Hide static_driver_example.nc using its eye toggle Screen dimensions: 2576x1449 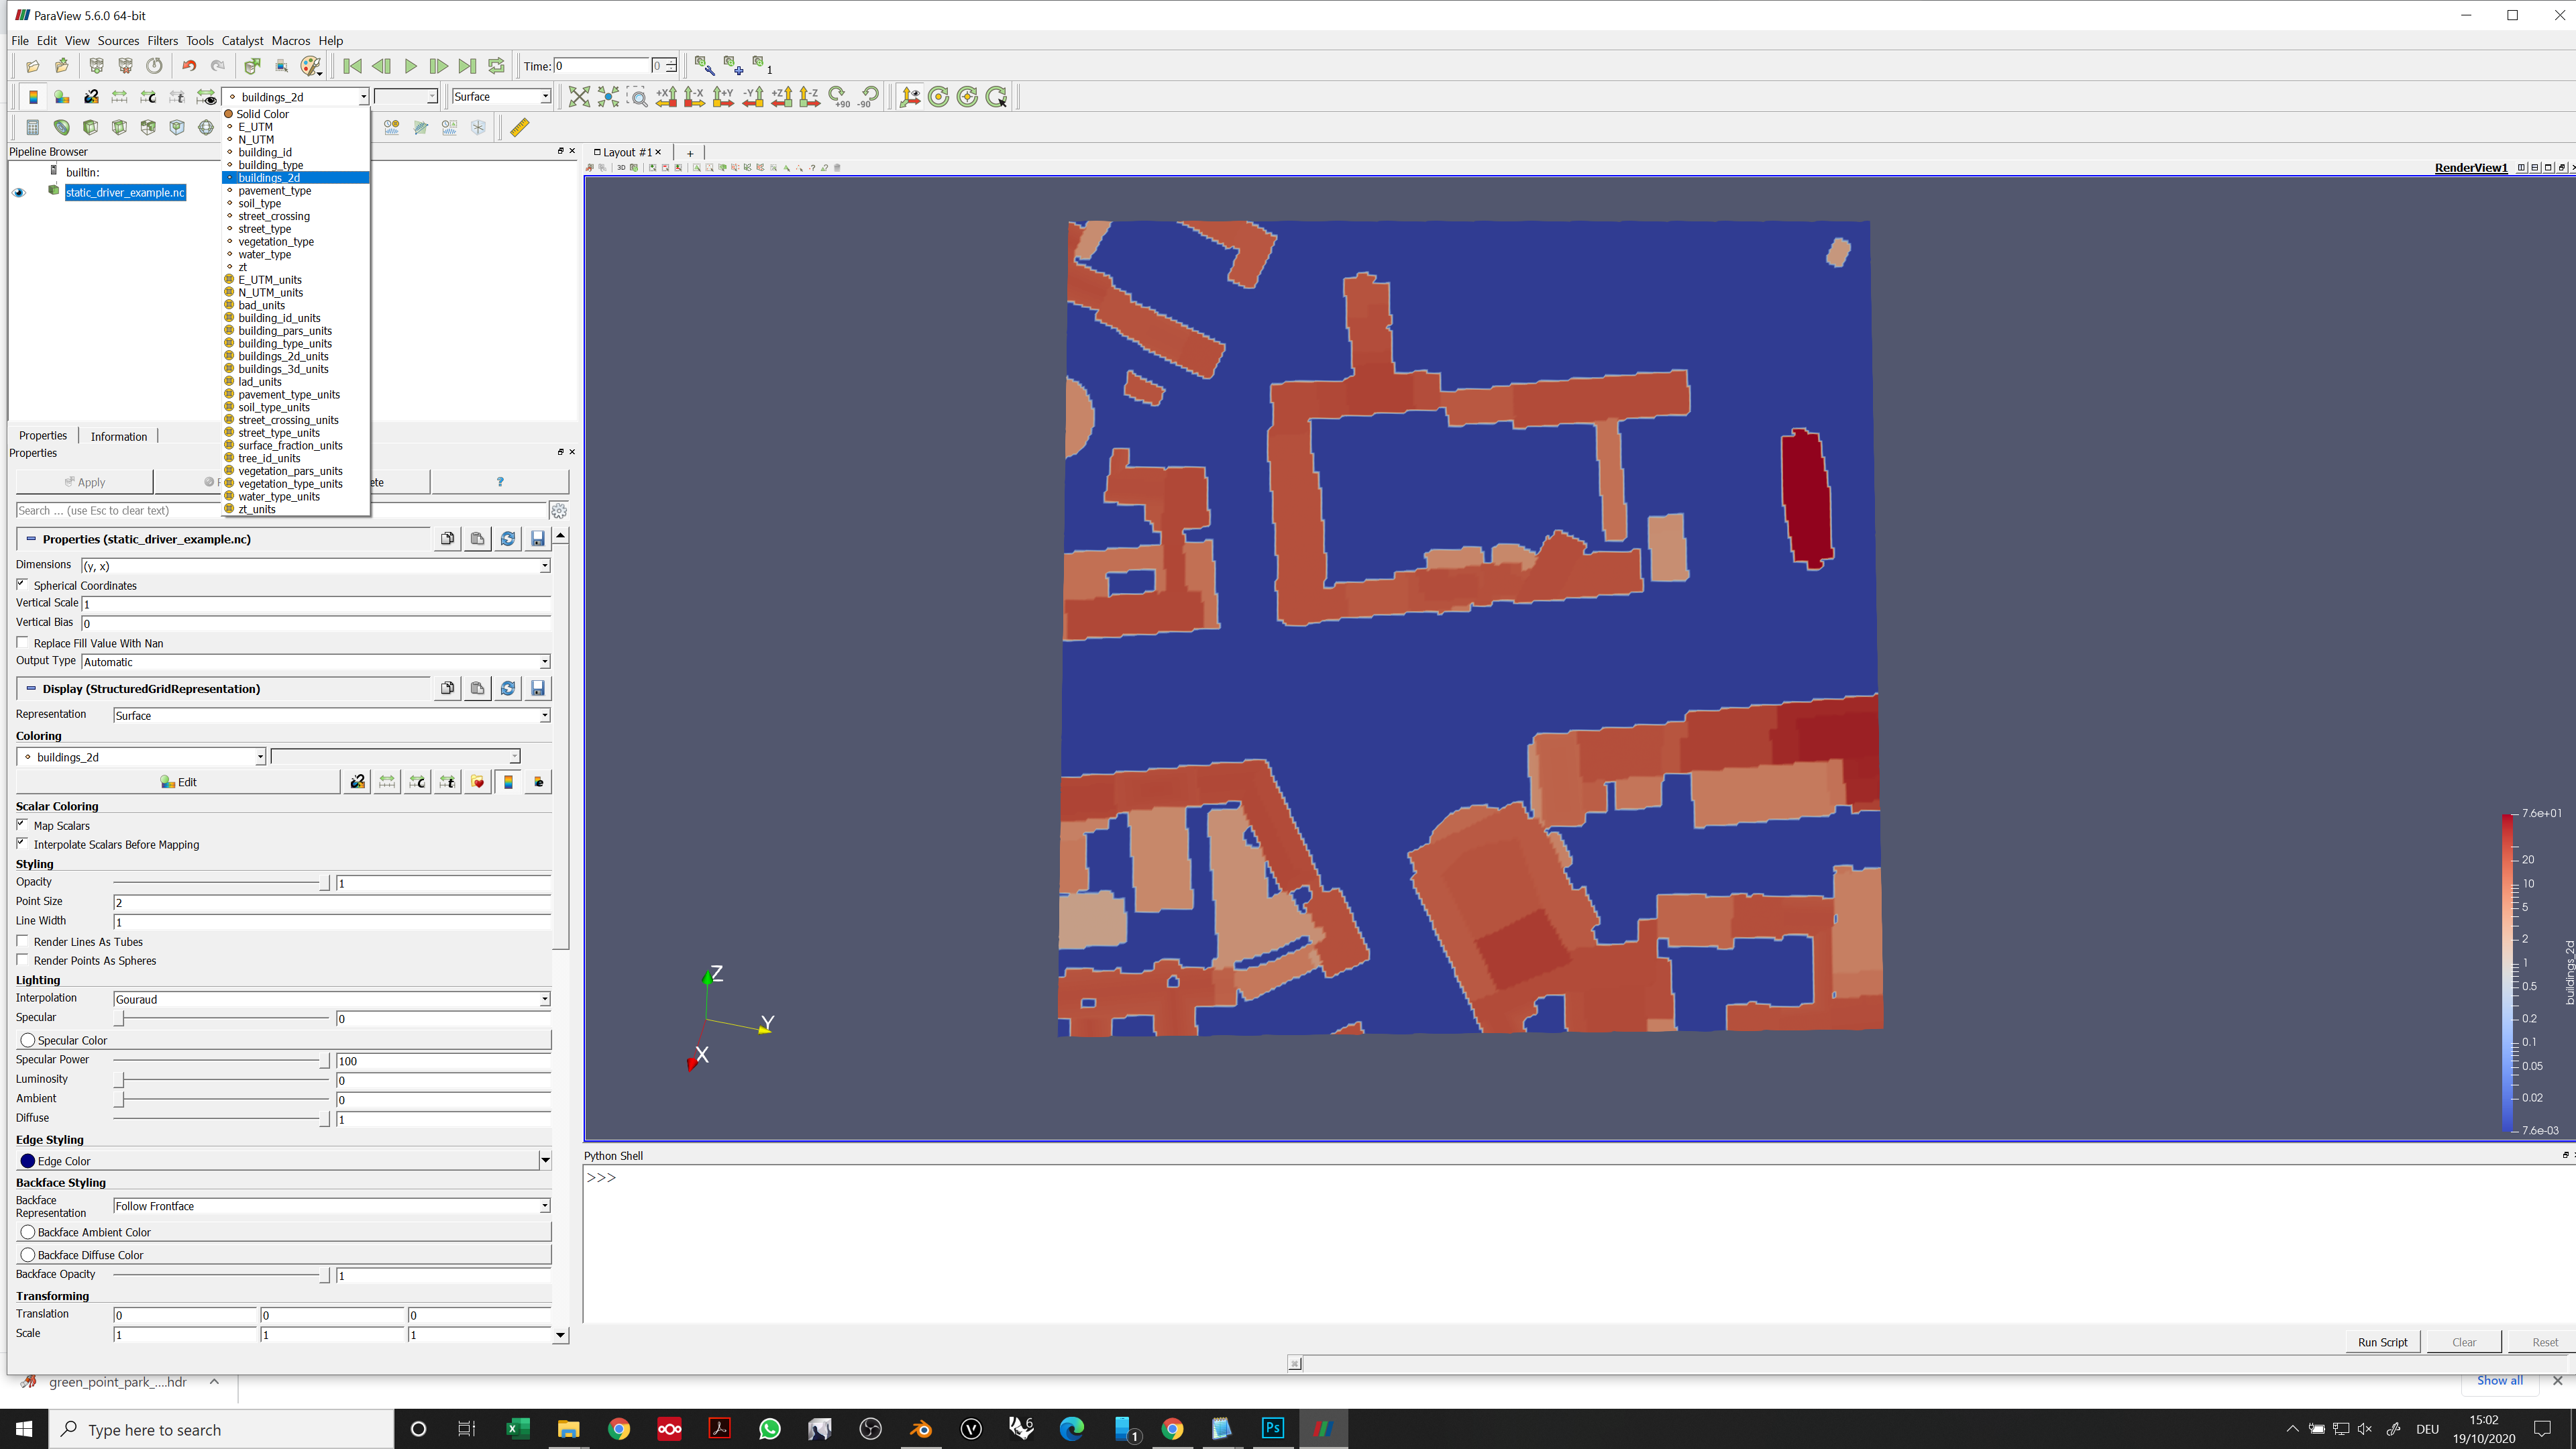(18, 192)
